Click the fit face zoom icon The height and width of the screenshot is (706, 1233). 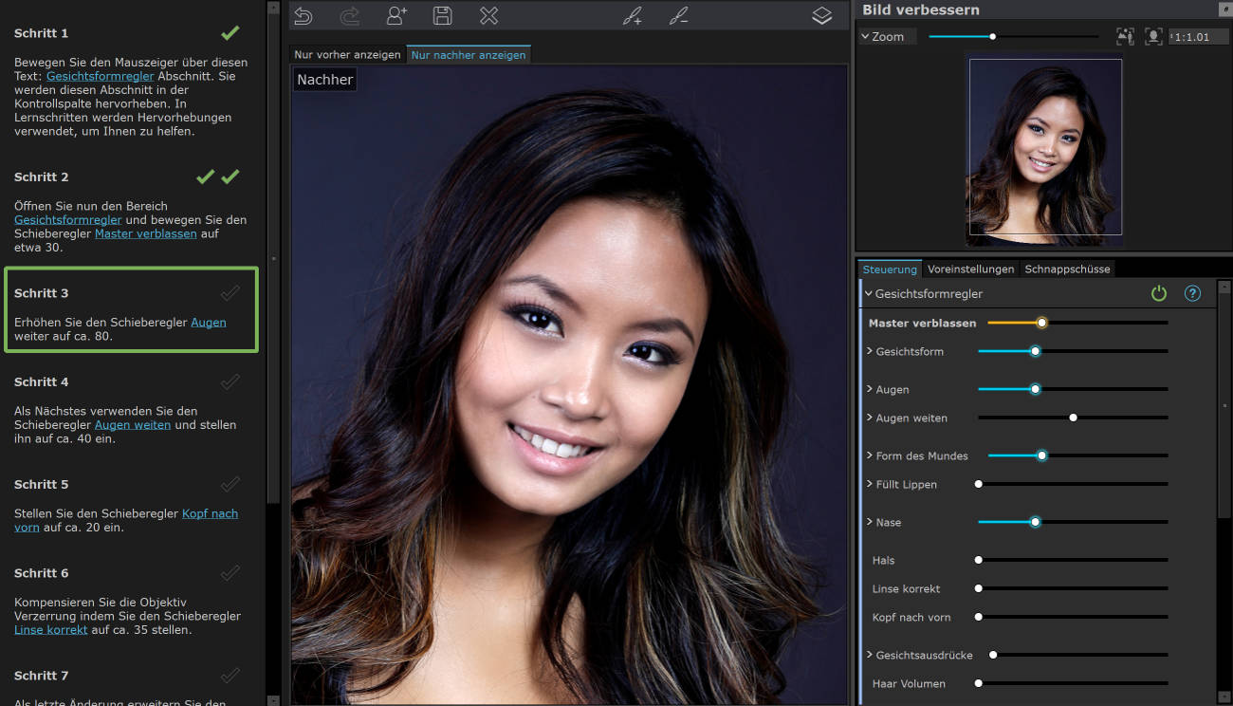[x=1153, y=36]
